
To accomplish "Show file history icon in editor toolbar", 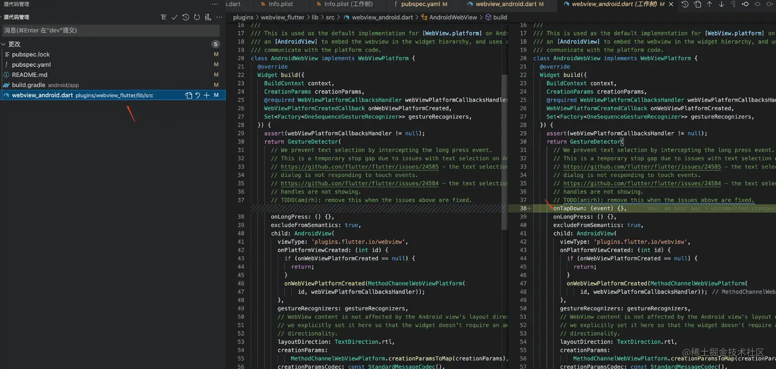I will pyautogui.click(x=685, y=4).
